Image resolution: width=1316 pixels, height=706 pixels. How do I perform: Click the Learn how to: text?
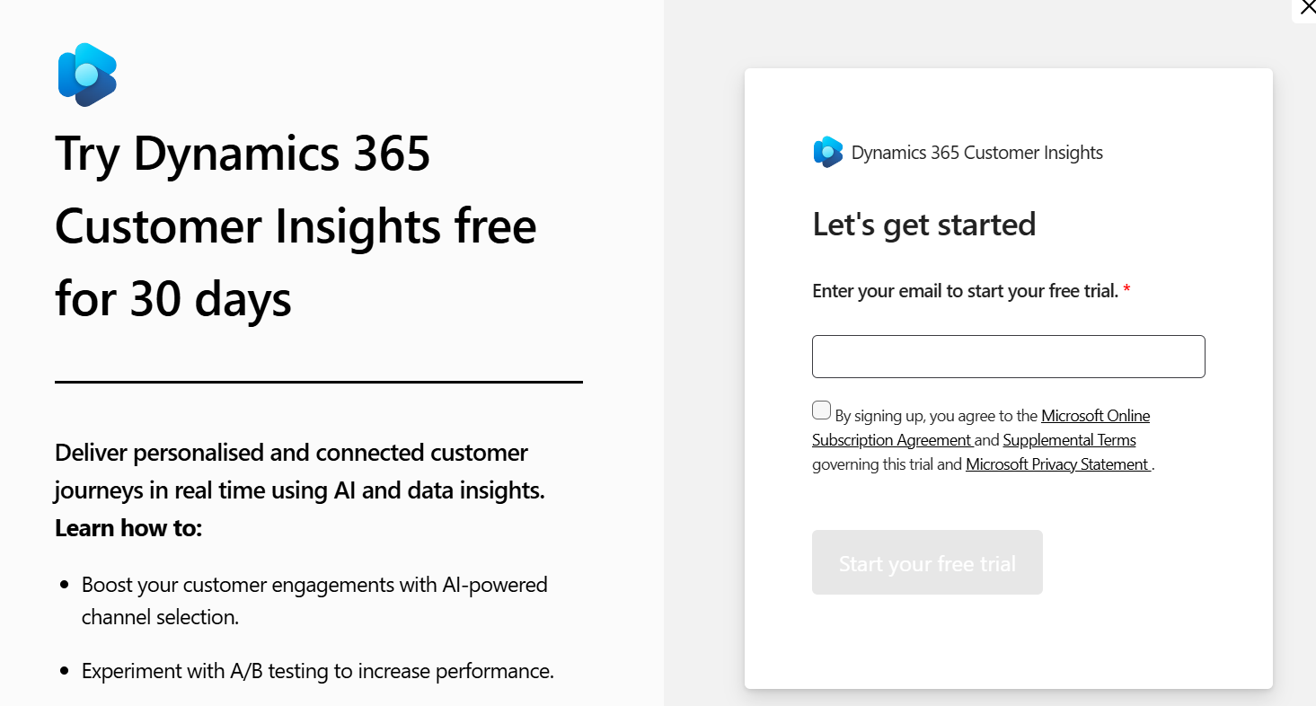pyautogui.click(x=128, y=528)
